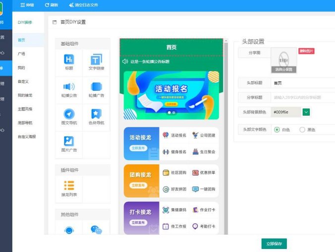Select the 这是一条轮播公告标题 announcement text

(150, 62)
